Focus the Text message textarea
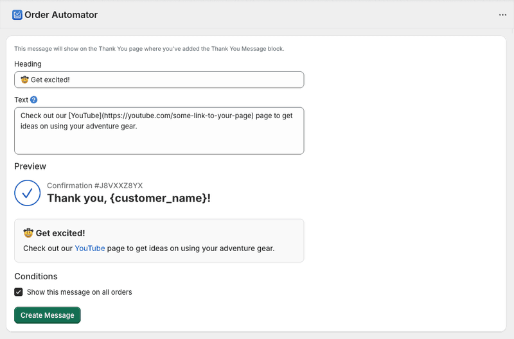The width and height of the screenshot is (514, 339). [159, 131]
